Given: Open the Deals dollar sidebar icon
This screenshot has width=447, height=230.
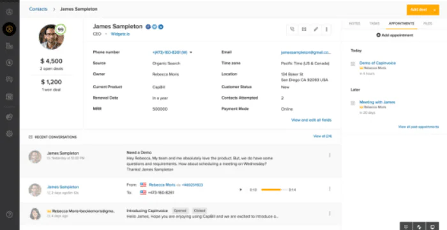Looking at the screenshot, I should click(10, 63).
